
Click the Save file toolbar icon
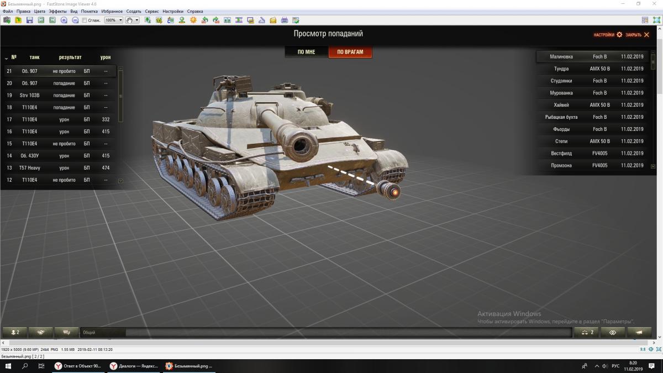[29, 20]
